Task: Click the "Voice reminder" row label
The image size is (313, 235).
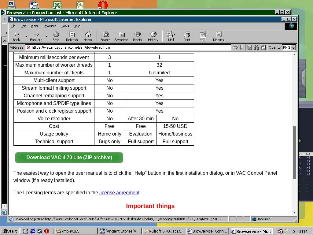Action: click(x=54, y=119)
